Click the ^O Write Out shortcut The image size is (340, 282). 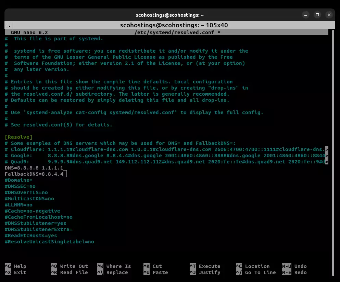point(70,266)
